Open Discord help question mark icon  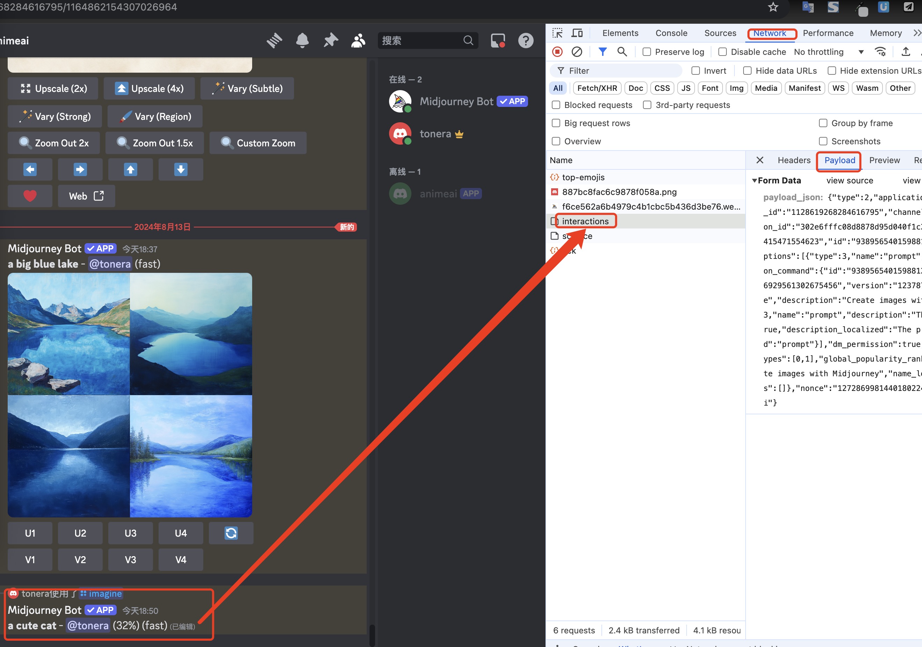(x=526, y=41)
